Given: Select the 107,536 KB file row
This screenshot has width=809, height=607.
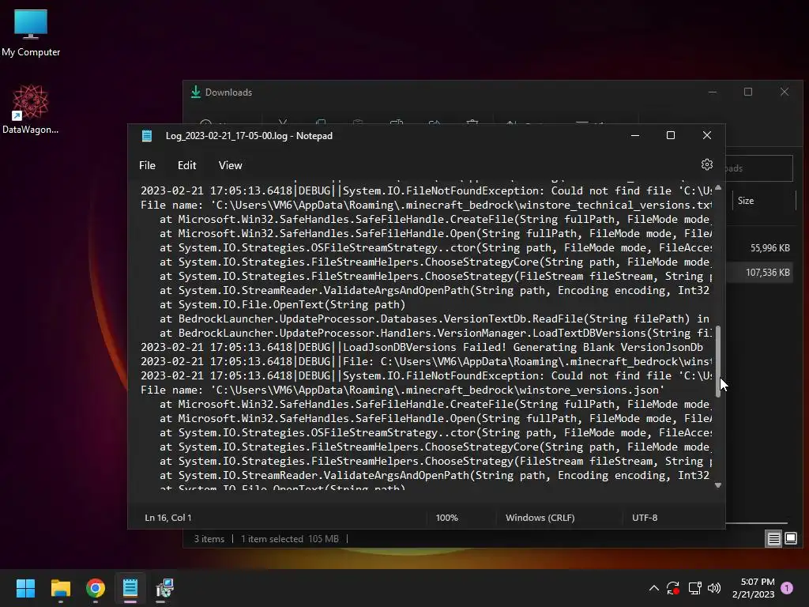Looking at the screenshot, I should pyautogui.click(x=759, y=272).
